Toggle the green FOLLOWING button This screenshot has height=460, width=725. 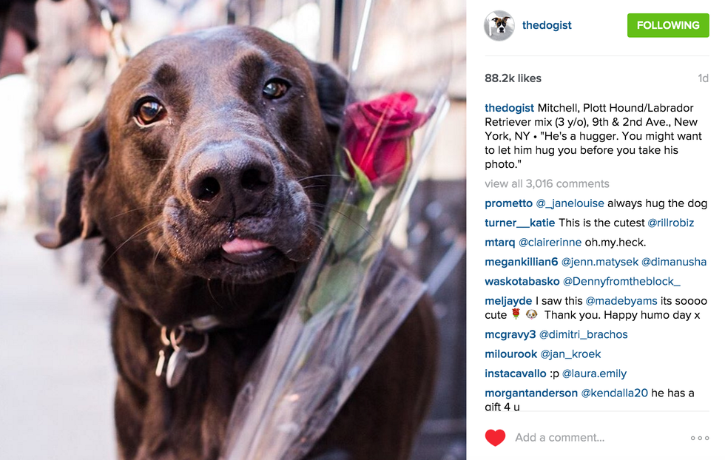coord(667,25)
